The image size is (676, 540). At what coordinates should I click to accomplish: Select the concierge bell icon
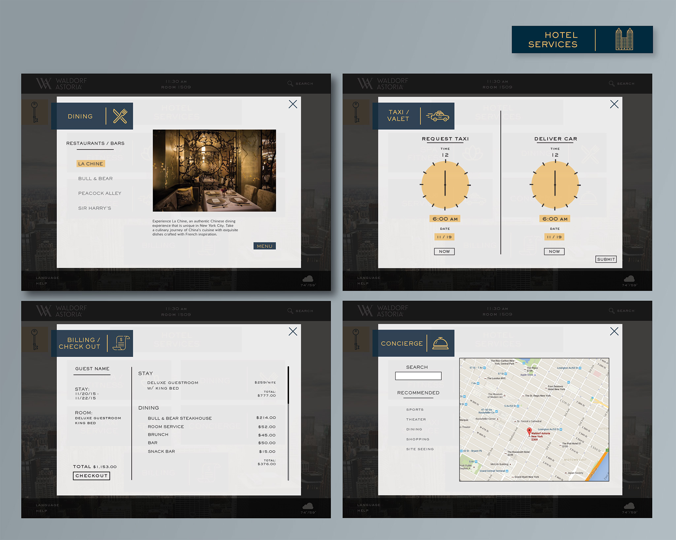coord(440,343)
